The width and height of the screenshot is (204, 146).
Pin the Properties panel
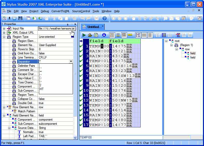pos(68,24)
